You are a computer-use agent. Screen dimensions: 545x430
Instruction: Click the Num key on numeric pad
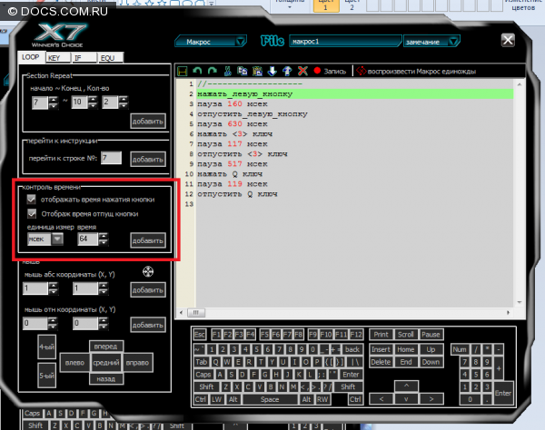pos(459,349)
